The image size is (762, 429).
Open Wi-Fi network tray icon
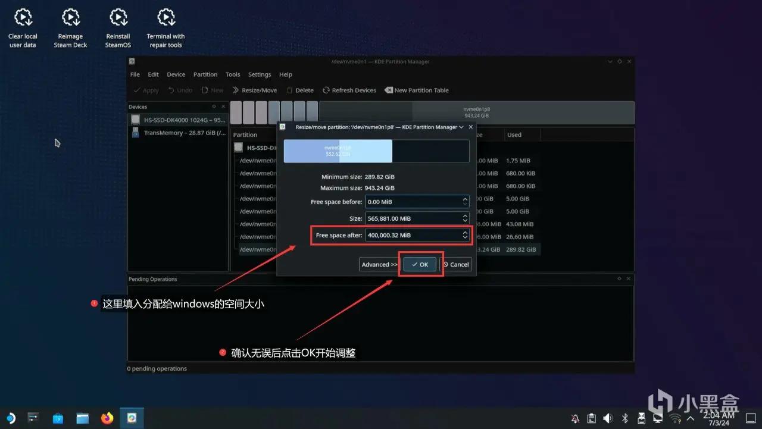click(x=675, y=418)
